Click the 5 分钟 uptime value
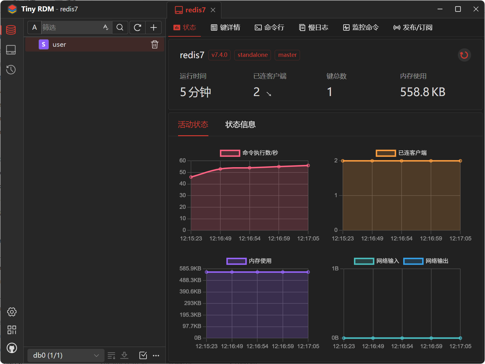 coord(195,92)
